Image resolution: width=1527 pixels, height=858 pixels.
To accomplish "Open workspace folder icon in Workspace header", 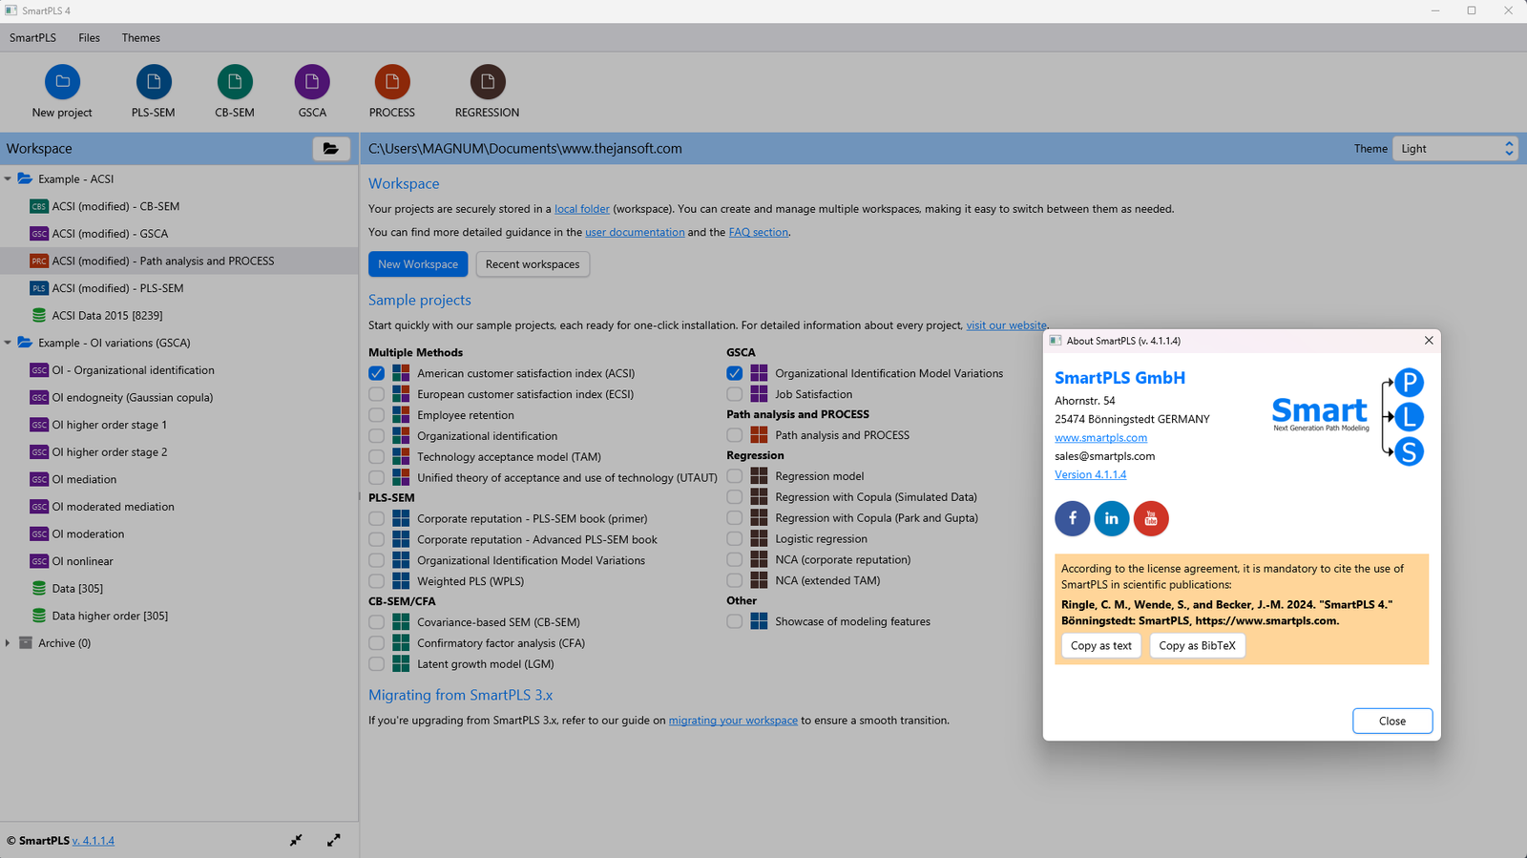I will coord(331,149).
